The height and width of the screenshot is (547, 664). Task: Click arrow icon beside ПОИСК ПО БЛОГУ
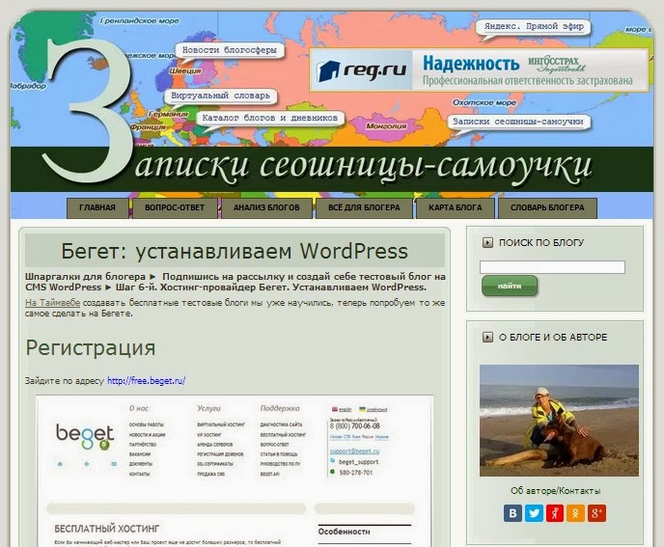coord(487,242)
